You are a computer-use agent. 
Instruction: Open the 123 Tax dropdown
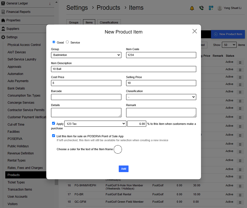click(95, 124)
